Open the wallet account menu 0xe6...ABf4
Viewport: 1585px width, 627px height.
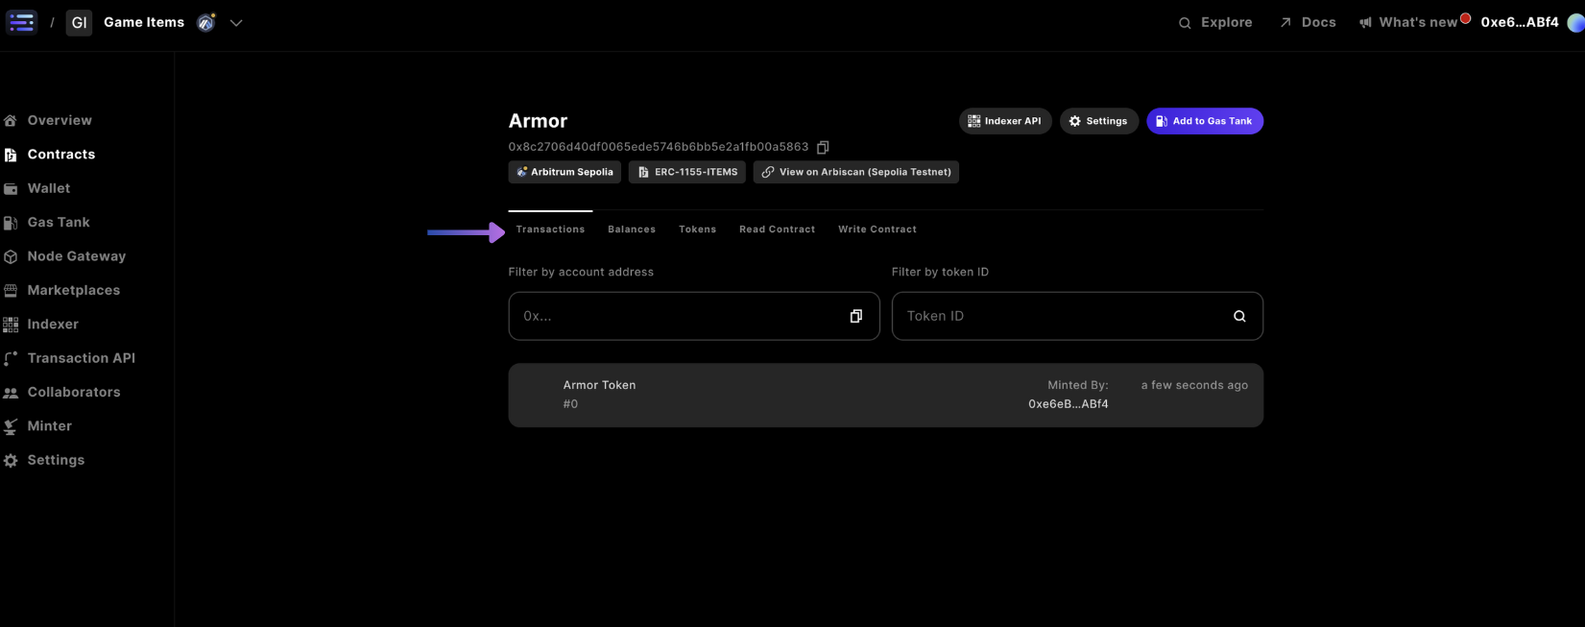1520,22
